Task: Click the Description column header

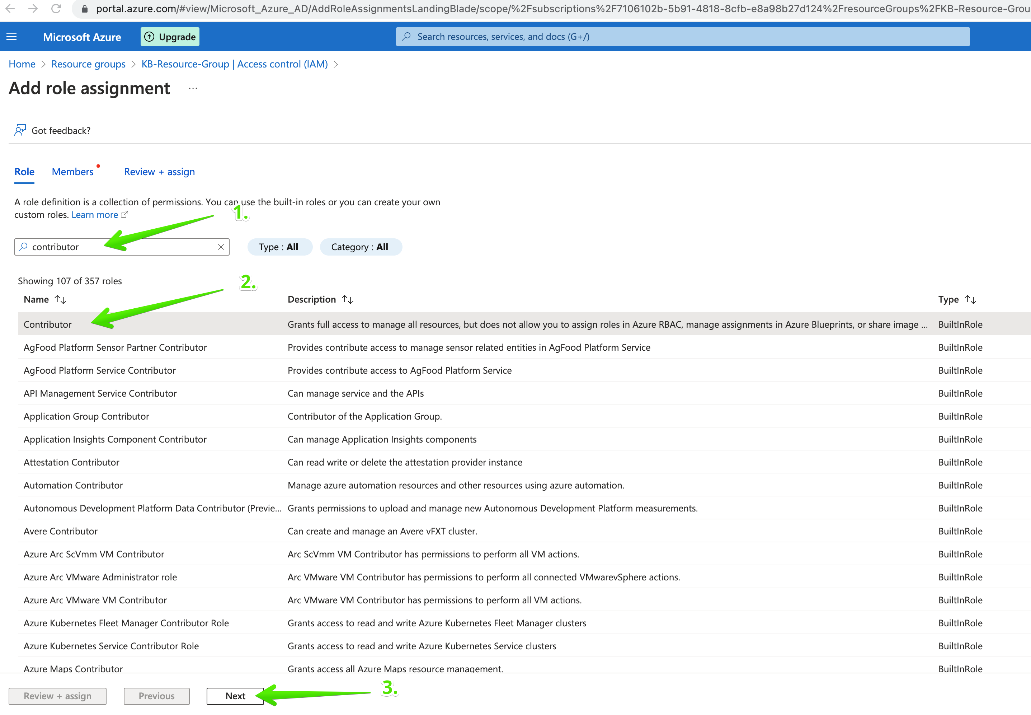Action: (312, 300)
